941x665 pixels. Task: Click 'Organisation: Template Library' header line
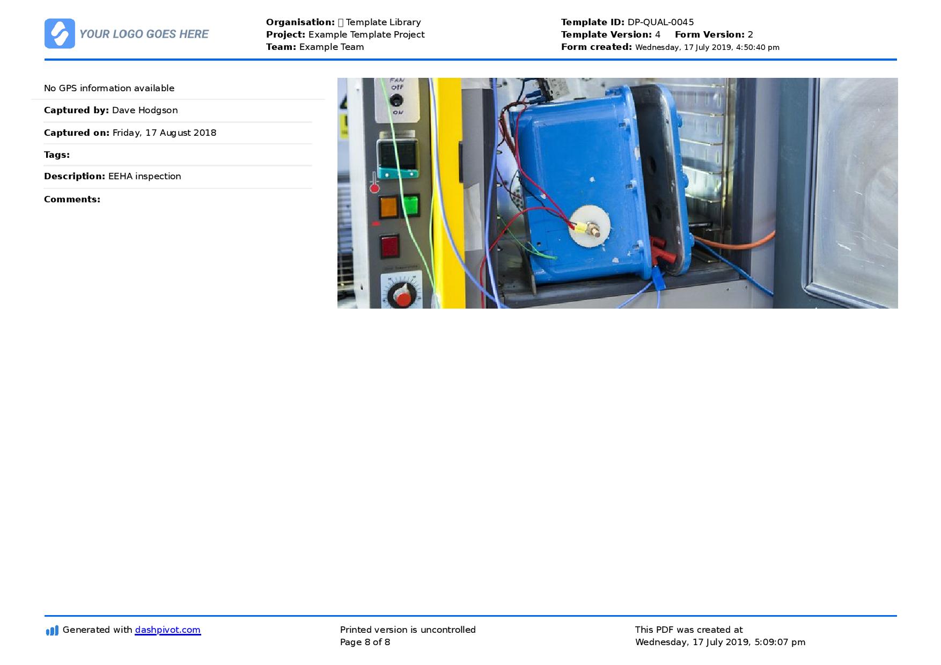click(343, 22)
